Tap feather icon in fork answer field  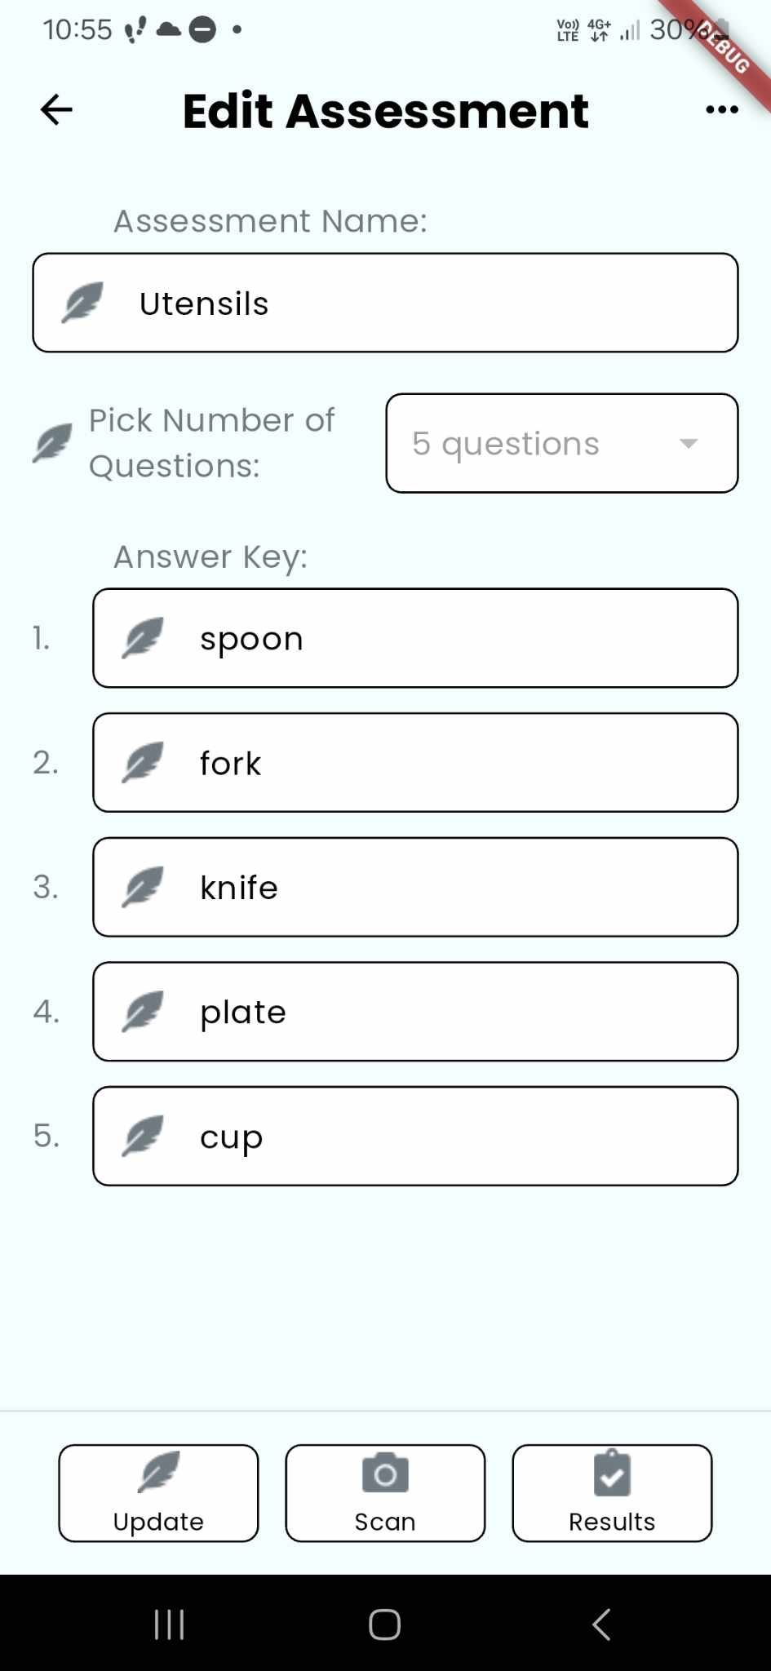143,763
